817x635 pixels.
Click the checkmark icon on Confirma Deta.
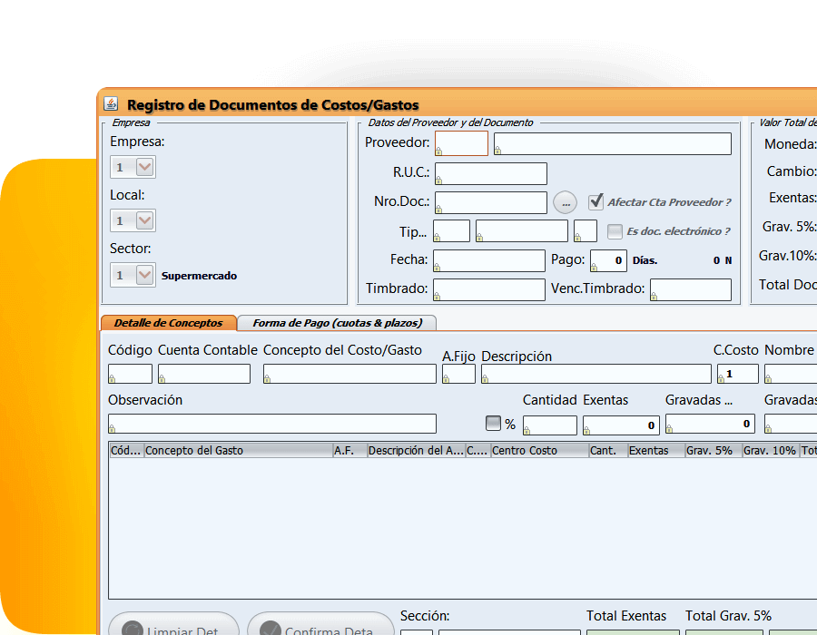270,630
